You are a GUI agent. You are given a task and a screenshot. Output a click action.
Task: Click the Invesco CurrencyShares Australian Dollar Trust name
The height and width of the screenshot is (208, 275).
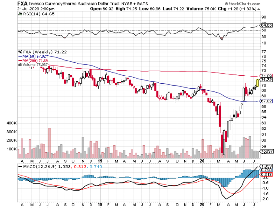pyautogui.click(x=74, y=3)
